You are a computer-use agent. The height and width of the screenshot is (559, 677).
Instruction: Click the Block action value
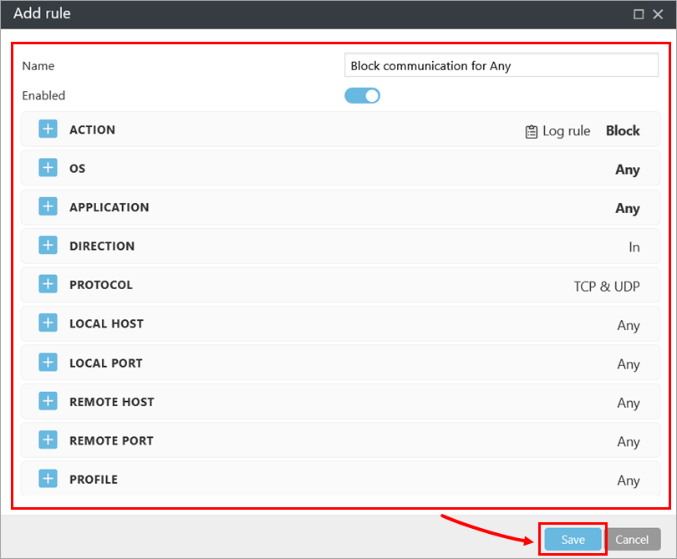pyautogui.click(x=623, y=131)
